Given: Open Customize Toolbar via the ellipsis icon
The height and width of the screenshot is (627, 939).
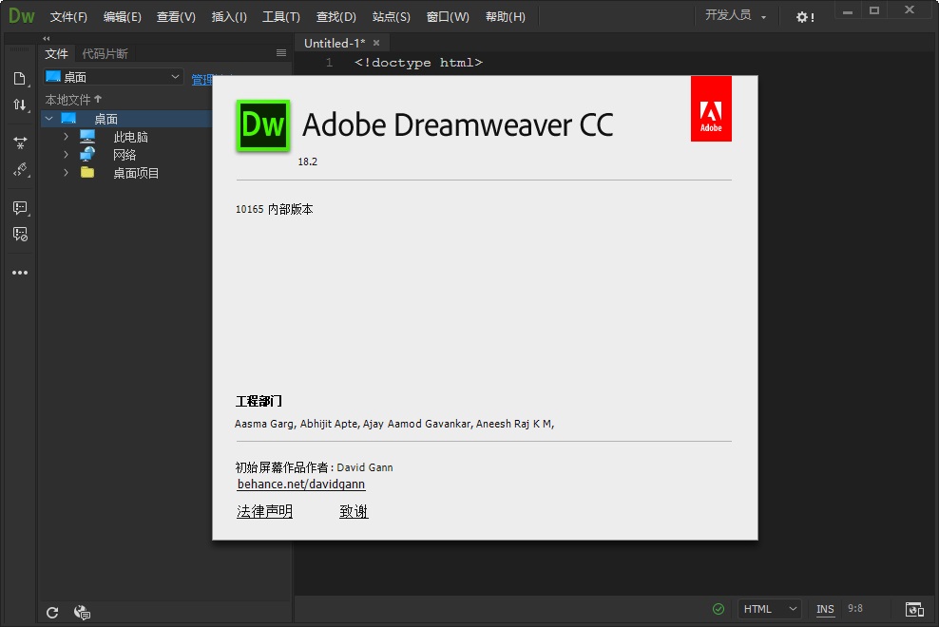Looking at the screenshot, I should tap(21, 273).
